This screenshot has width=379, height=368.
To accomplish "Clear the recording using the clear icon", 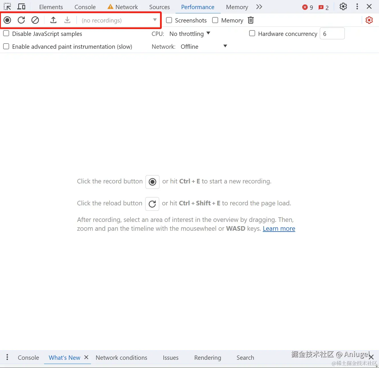I will coord(35,20).
